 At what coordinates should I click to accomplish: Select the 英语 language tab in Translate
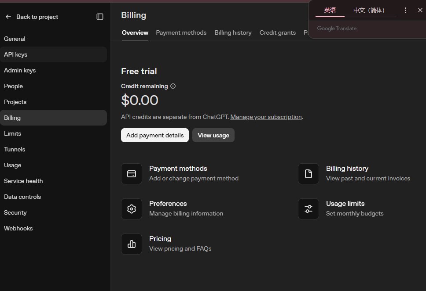click(x=330, y=10)
